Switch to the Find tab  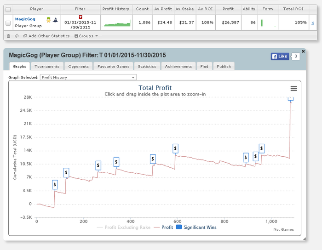pyautogui.click(x=204, y=67)
